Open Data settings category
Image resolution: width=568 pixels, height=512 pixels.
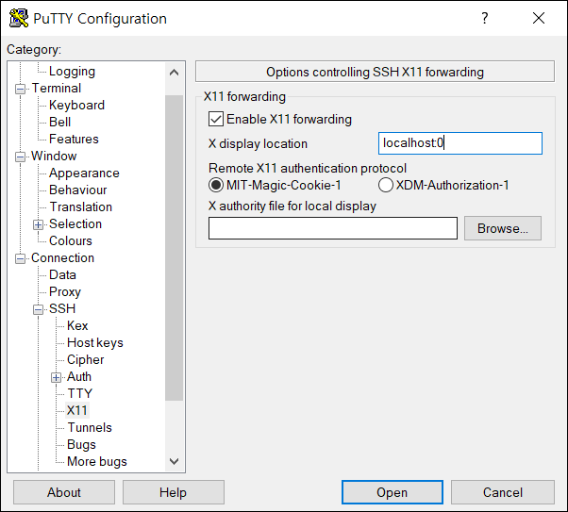click(62, 274)
